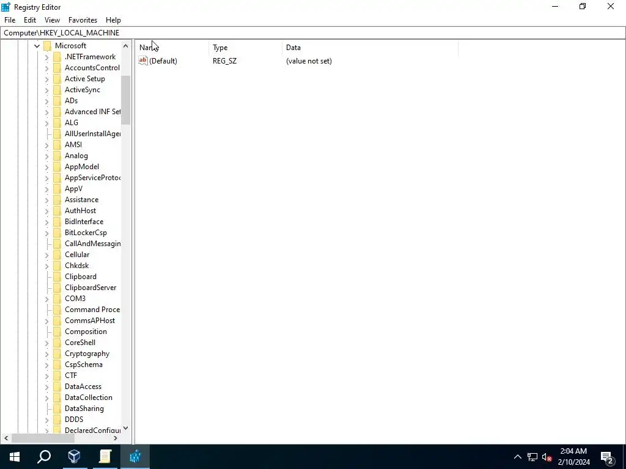Click the tree vertical scrollbar thumb

click(x=126, y=100)
